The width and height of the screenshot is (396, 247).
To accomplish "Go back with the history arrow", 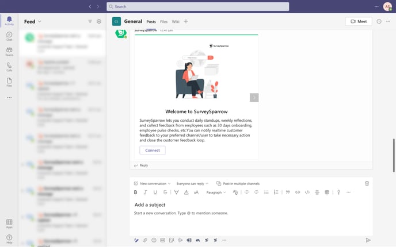I will (90, 6).
